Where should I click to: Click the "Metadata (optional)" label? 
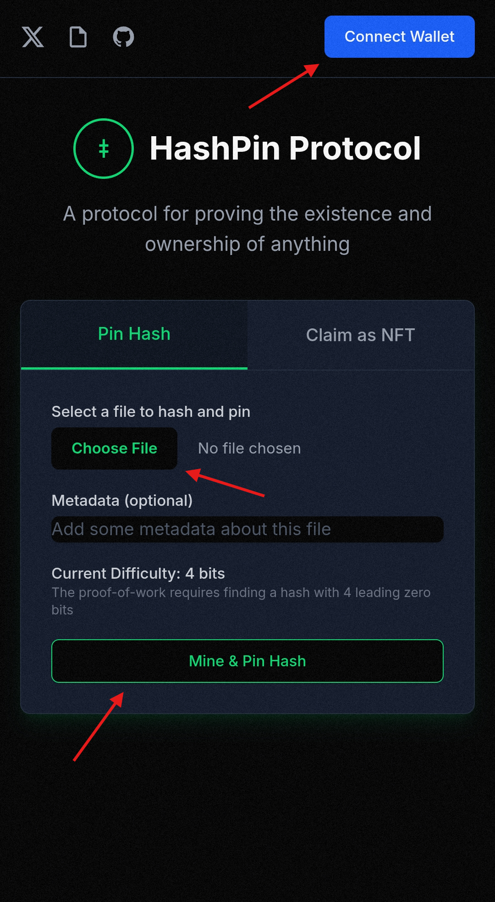click(x=122, y=500)
